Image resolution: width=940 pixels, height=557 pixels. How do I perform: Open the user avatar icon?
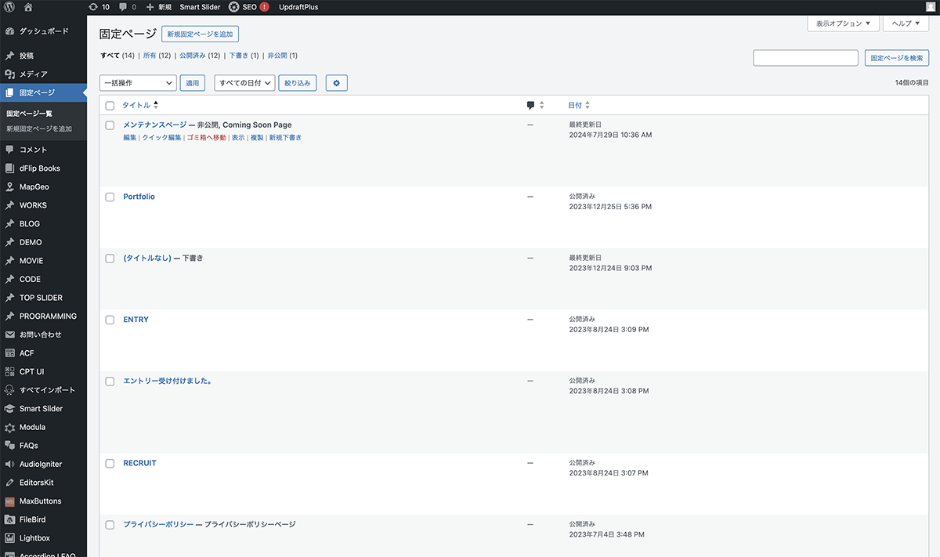(x=930, y=7)
